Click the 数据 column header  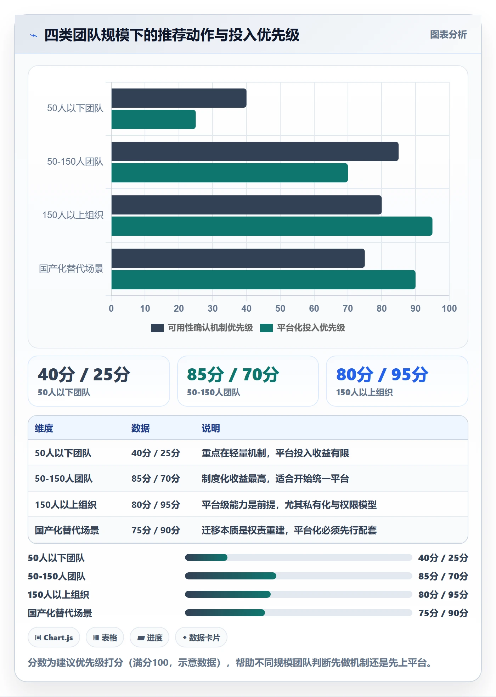pos(141,428)
